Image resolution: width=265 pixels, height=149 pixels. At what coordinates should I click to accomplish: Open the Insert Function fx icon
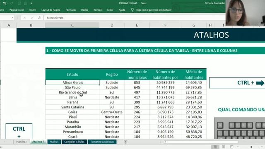[39, 17]
